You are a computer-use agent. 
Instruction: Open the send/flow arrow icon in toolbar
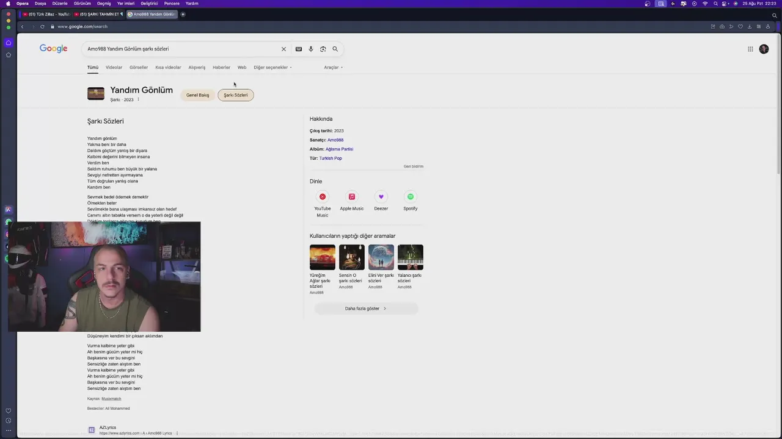click(731, 26)
